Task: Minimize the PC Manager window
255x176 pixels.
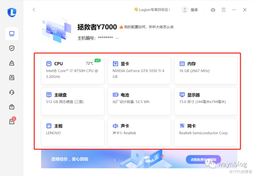Action: tap(234, 10)
